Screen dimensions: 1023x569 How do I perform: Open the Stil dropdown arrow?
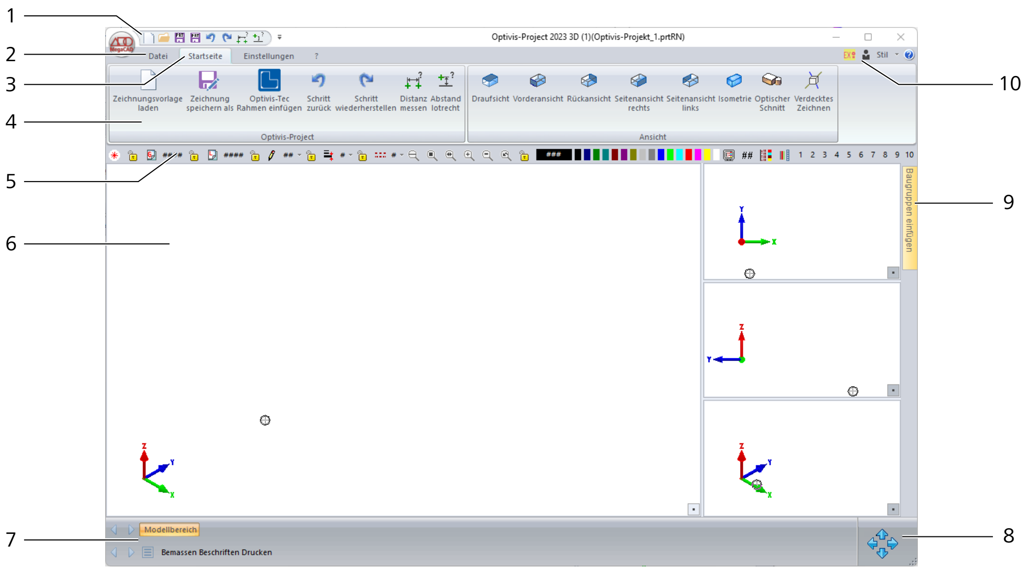point(897,55)
